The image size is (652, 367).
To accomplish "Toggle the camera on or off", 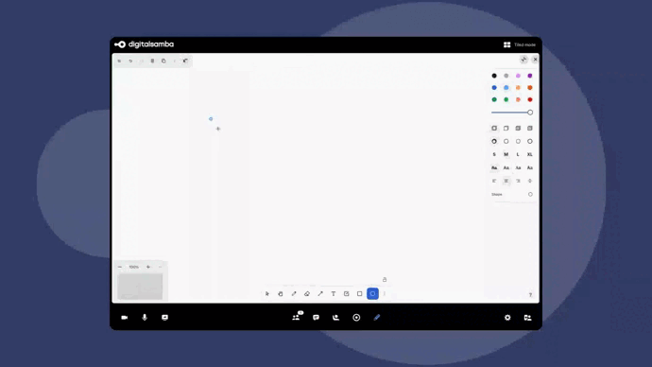I will click(x=125, y=318).
